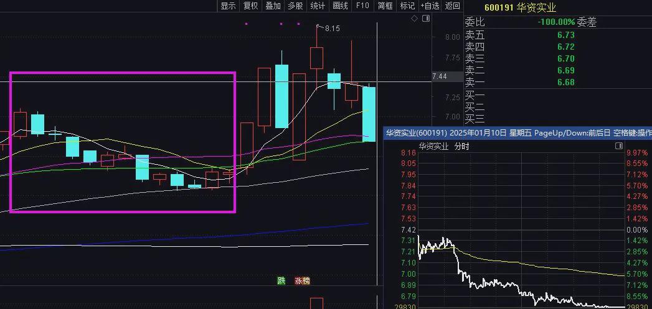
Task: Click 华资实业 label in the intraday popup
Action: point(433,146)
